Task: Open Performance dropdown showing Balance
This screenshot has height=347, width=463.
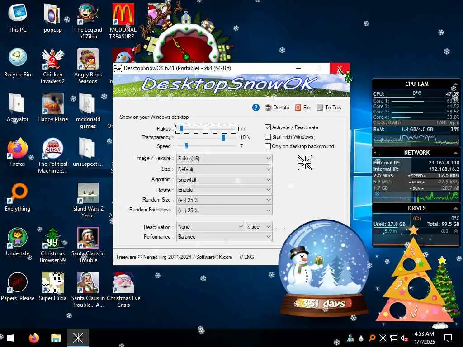Action: 224,237
